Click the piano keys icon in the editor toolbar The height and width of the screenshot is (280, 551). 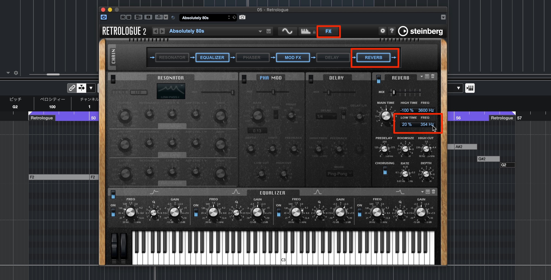click(x=470, y=88)
